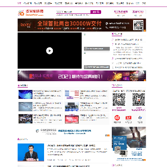This screenshot has width=167, height=167.
Task: Open the metallic tool article thumbnail
Action: click(x=26, y=107)
